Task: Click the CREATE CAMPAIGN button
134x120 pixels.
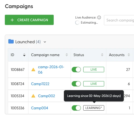Action: [29, 20]
